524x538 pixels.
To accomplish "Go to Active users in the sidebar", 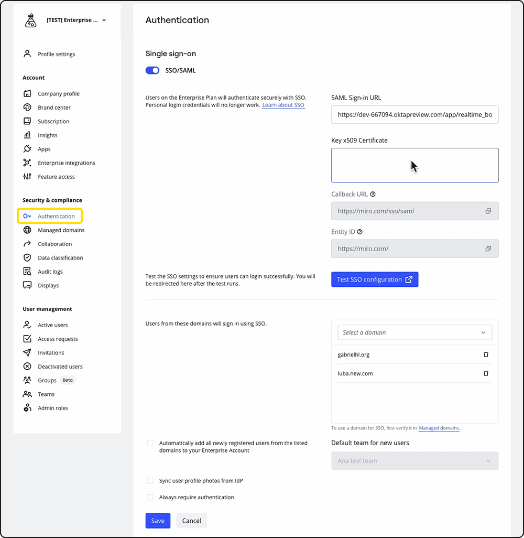I will pos(52,325).
